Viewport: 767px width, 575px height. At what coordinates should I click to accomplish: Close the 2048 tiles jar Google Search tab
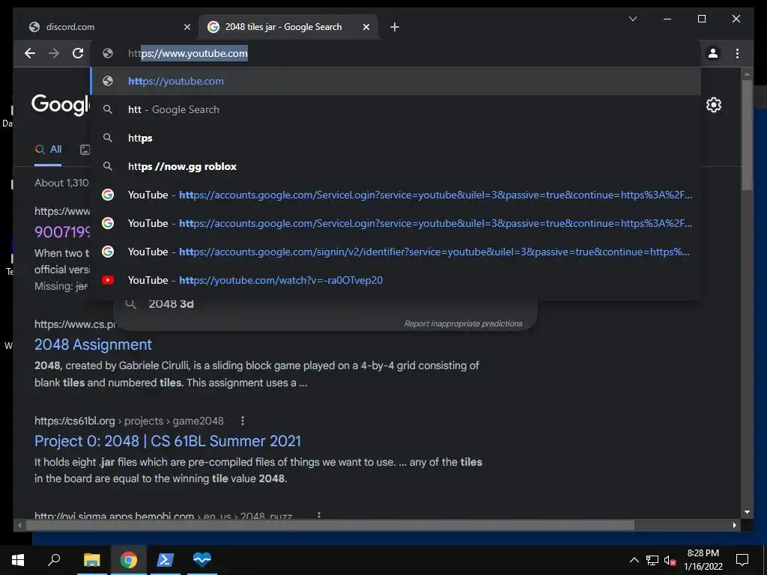click(x=366, y=27)
